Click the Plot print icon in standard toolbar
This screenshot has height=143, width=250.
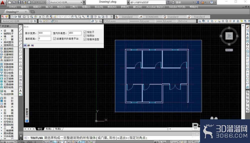24,17
